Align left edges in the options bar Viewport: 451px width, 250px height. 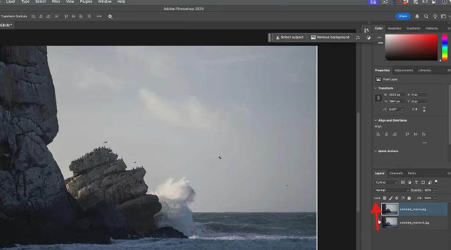(33, 17)
